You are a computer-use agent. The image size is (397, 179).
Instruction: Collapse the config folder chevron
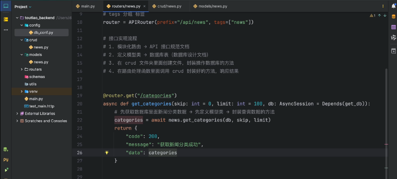22,25
